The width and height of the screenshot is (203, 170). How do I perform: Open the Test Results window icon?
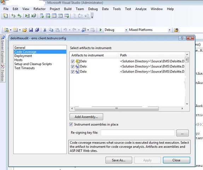tap(54, 16)
